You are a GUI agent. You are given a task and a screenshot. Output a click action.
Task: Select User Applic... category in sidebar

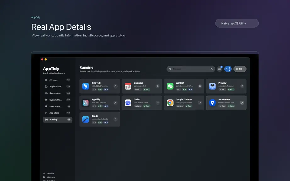pos(58,107)
